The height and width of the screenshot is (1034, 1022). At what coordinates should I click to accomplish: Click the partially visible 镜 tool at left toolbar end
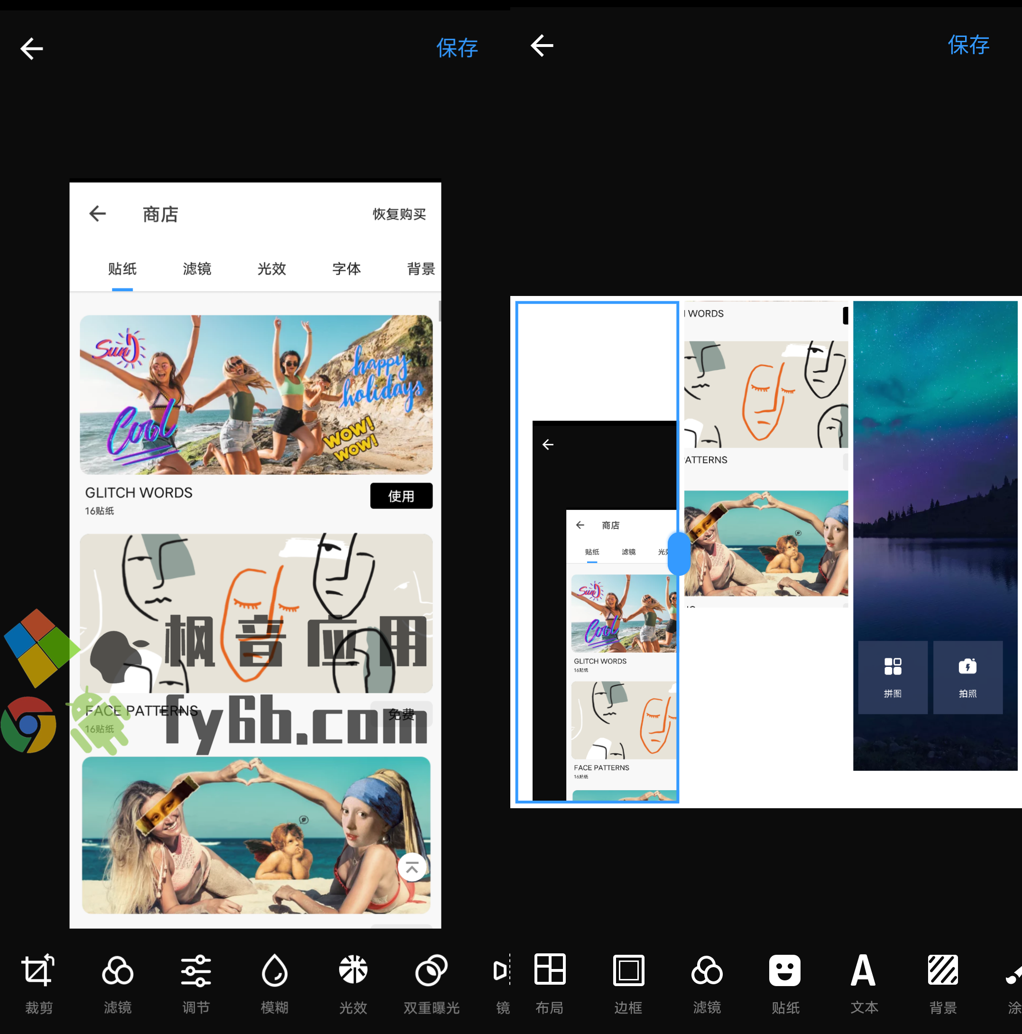[501, 984]
